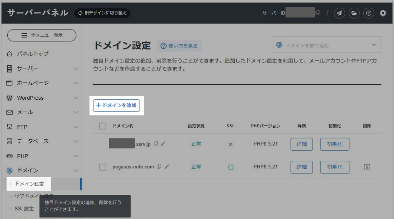Image resolution: width=394 pixels, height=219 pixels.
Task: Click the ドメインを追加 button
Action: click(116, 105)
